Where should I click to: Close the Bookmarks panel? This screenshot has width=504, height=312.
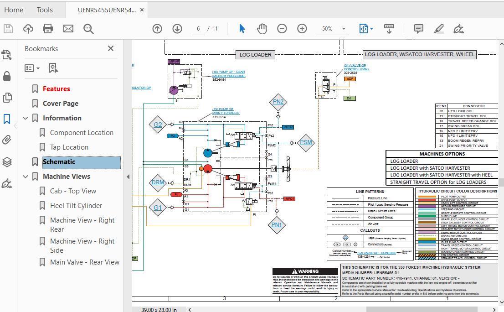[x=111, y=48]
